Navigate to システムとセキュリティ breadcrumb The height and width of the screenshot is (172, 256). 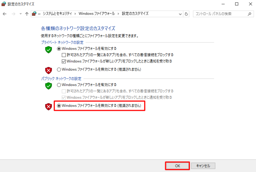click(x=57, y=14)
